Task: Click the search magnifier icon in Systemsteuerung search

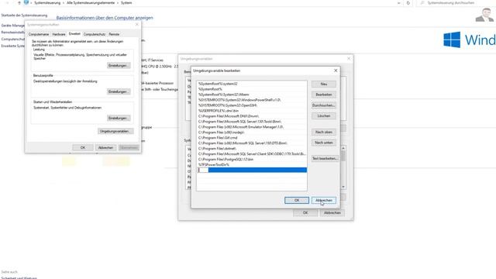Action: coord(422,3)
